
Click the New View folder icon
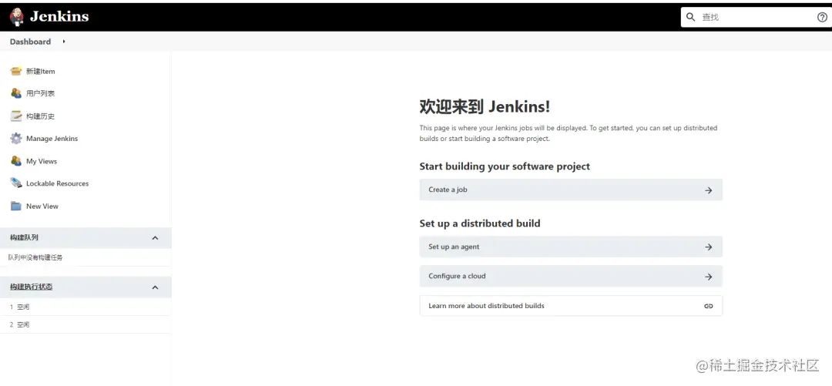point(16,206)
